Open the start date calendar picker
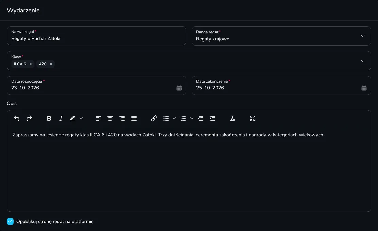The width and height of the screenshot is (378, 231). pyautogui.click(x=179, y=88)
